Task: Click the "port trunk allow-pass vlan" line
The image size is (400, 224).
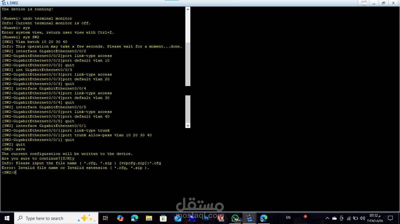Action: pyautogui.click(x=77, y=135)
